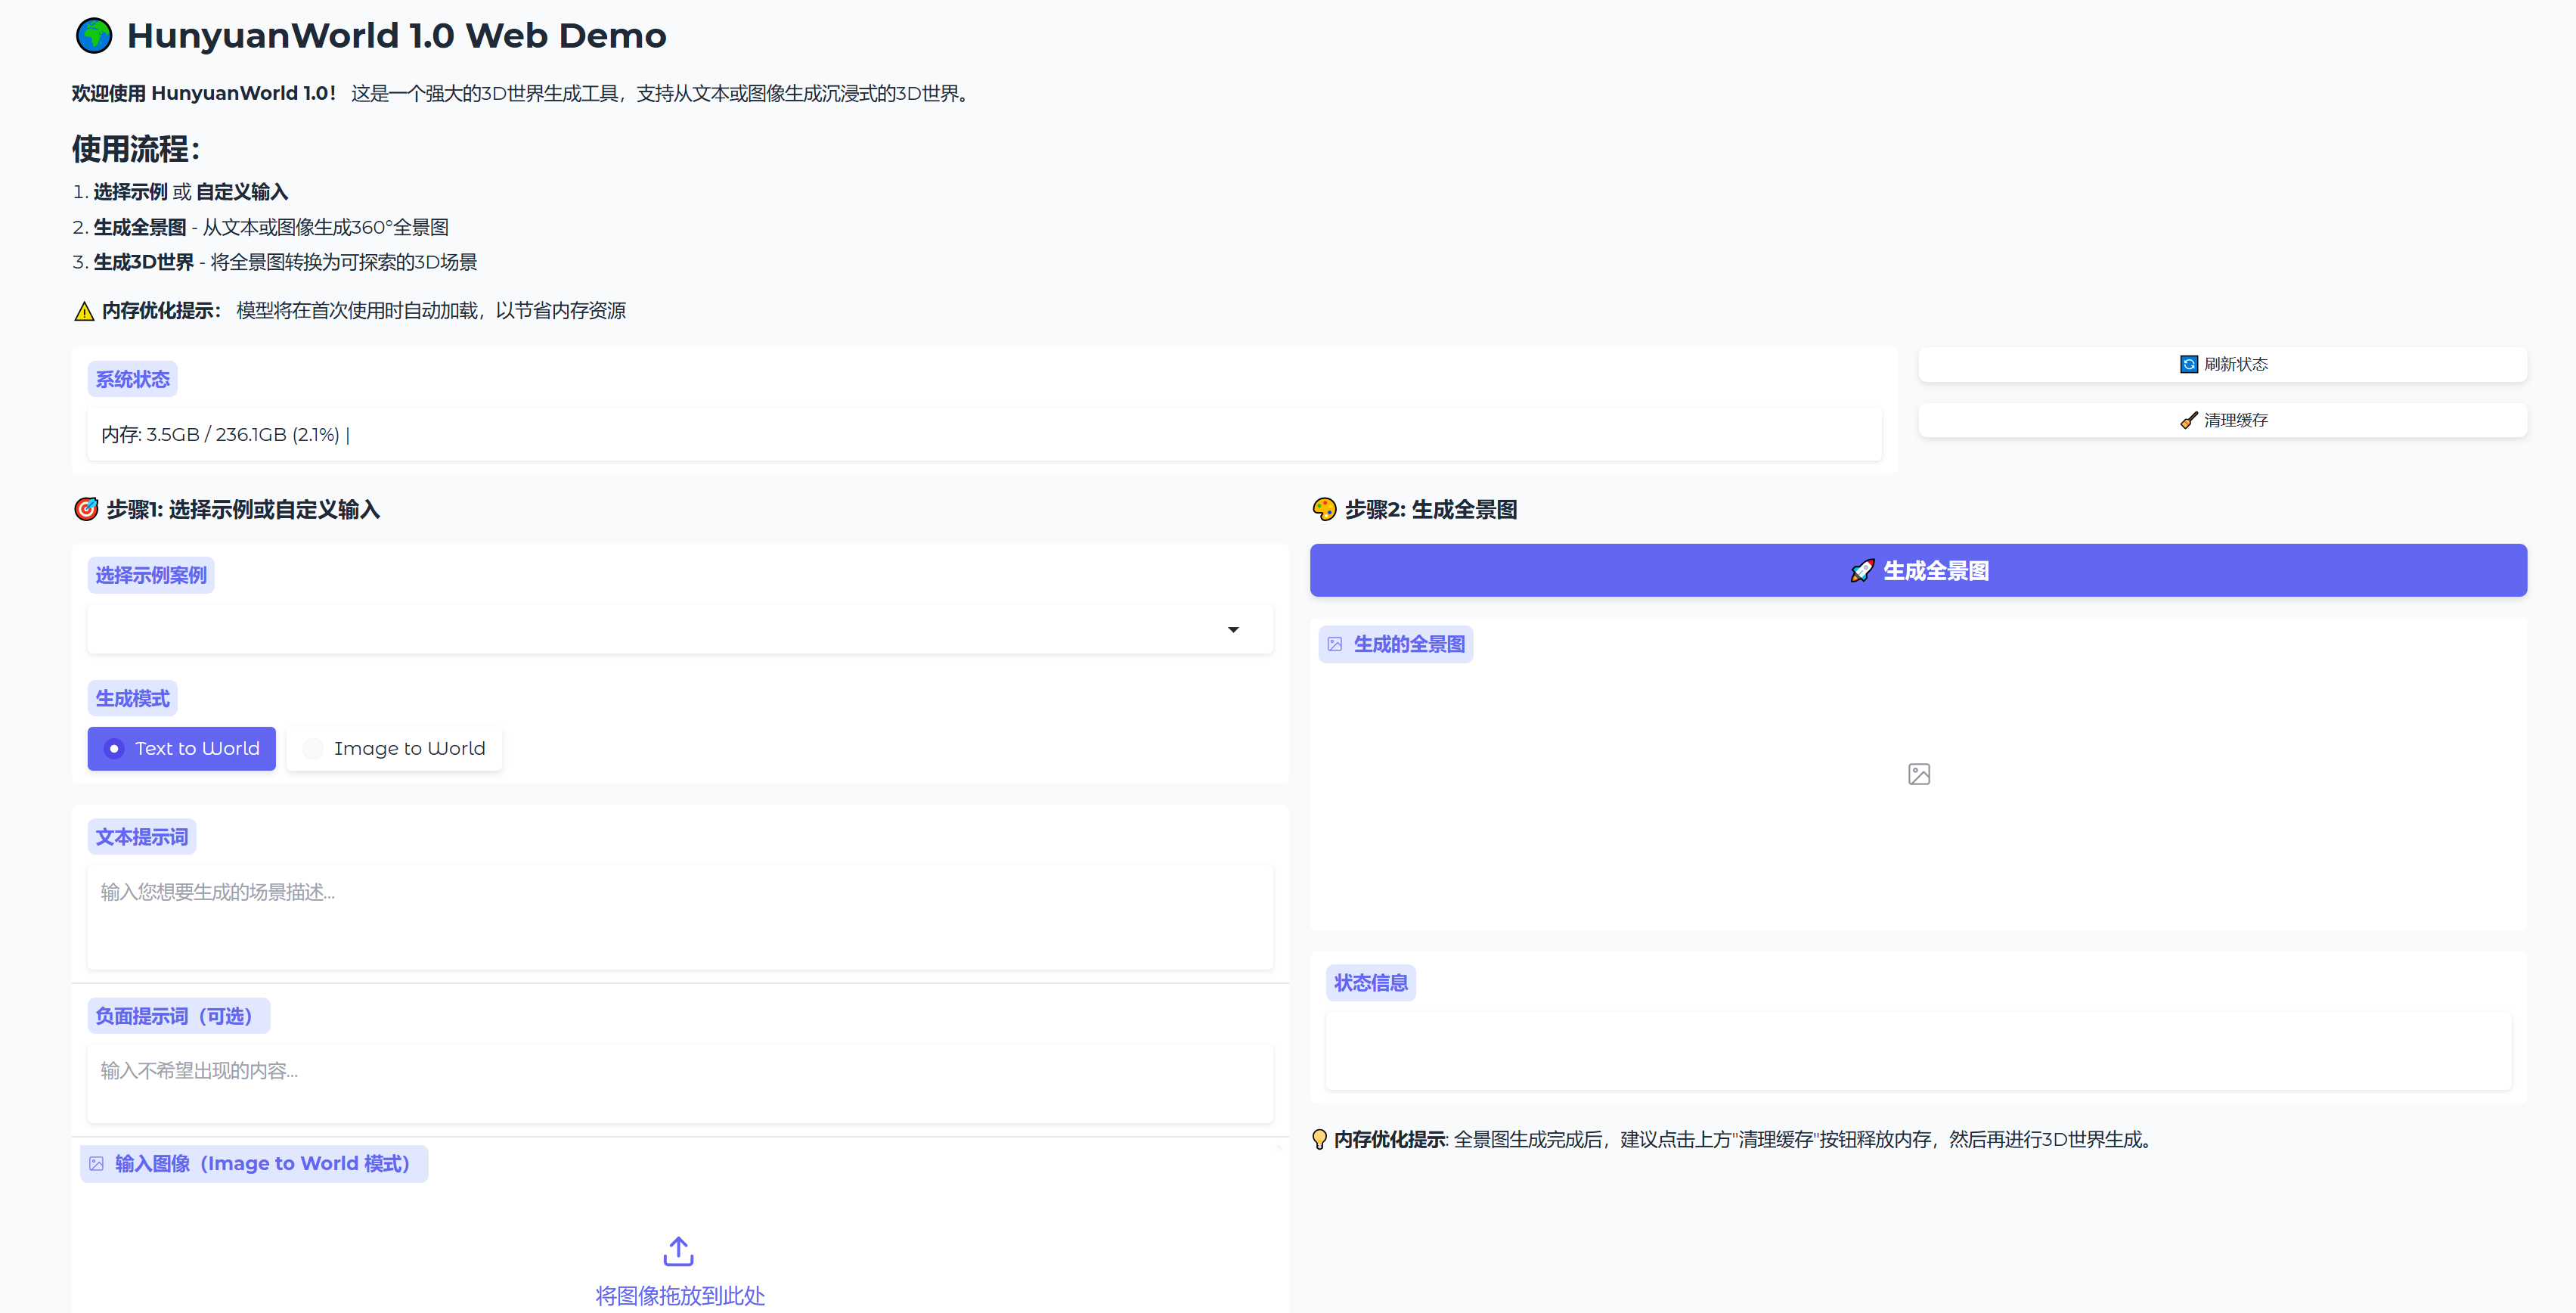This screenshot has height=1313, width=2576.
Task: Click step 3 text 生成3D世界 in usage list
Action: pyautogui.click(x=143, y=262)
